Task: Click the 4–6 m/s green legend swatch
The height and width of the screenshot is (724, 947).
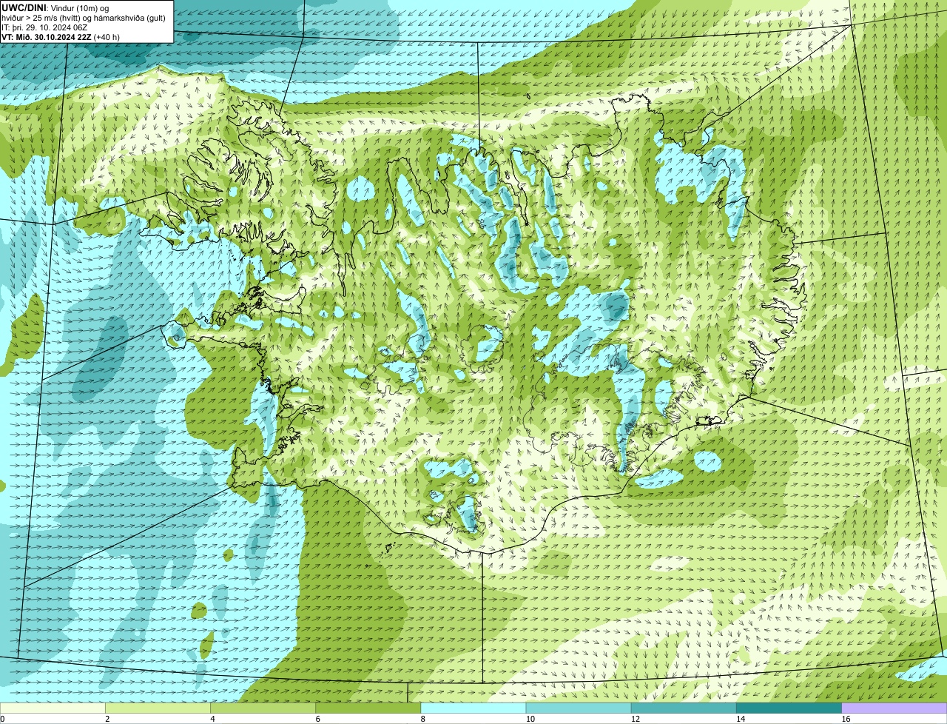Action: [263, 708]
